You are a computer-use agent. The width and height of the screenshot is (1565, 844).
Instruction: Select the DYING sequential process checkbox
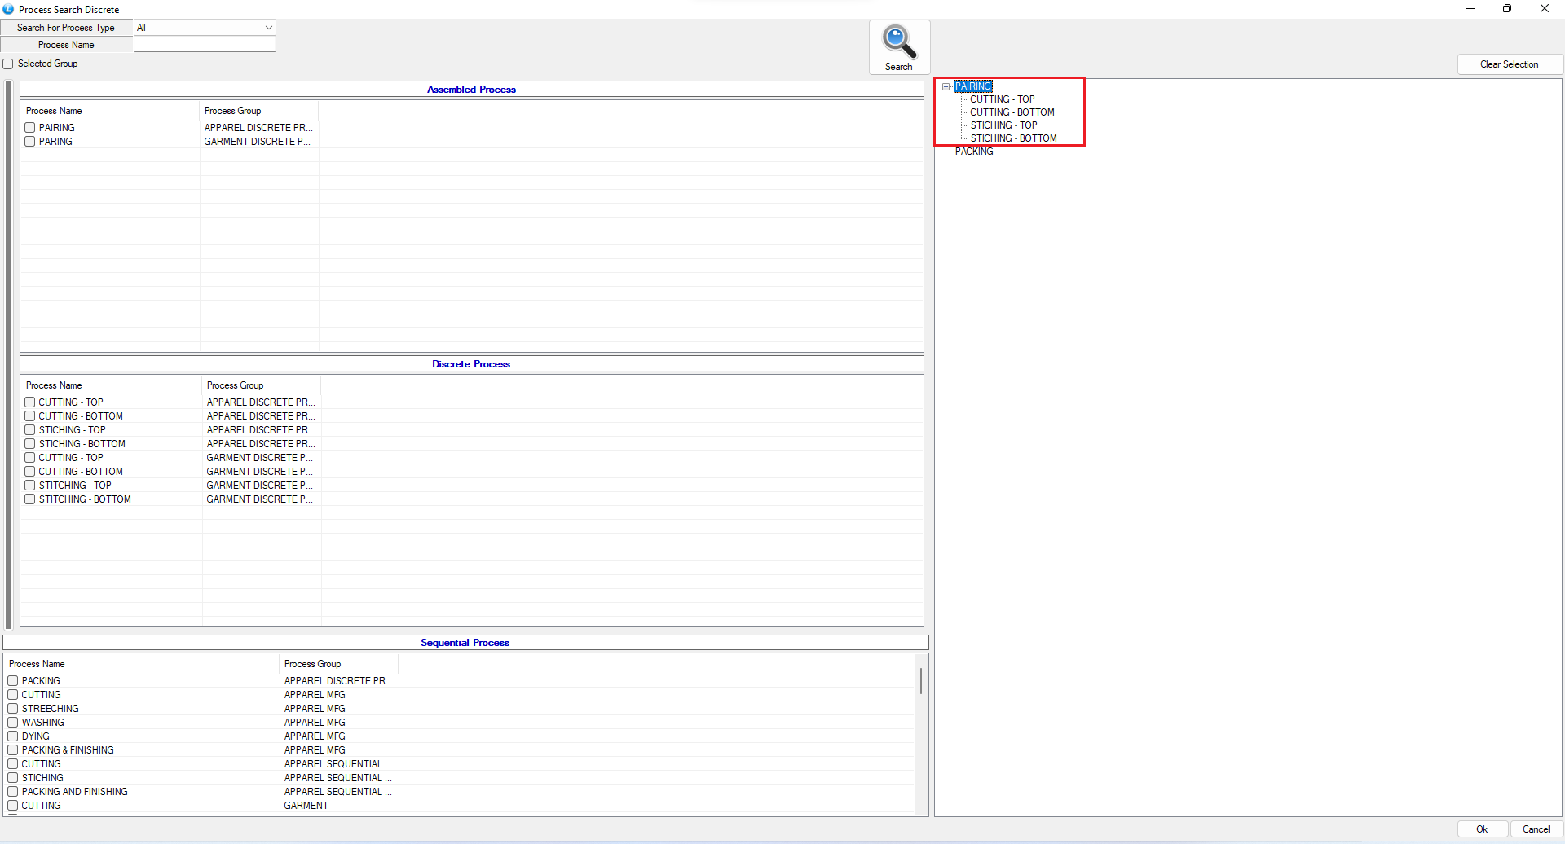[13, 736]
